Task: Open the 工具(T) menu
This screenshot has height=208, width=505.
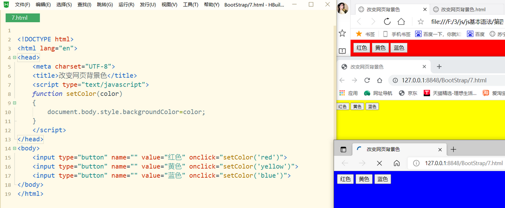Action: [x=191, y=5]
